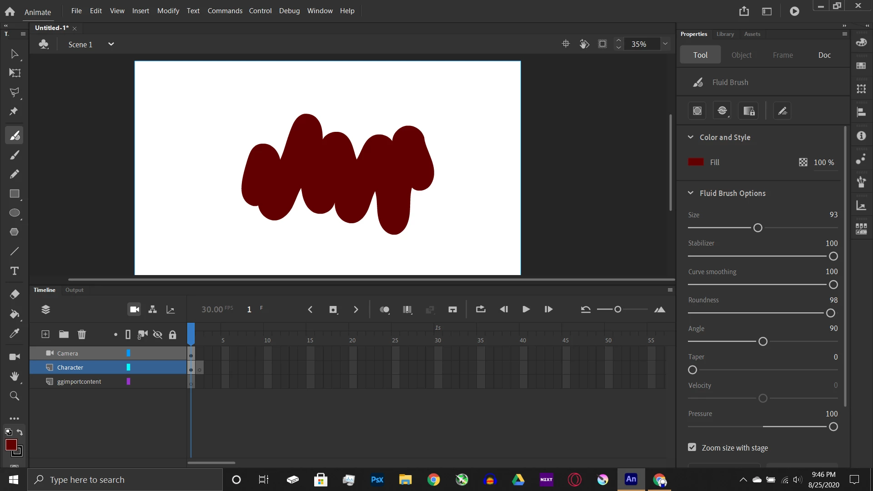Select the Eraser tool
This screenshot has height=491, width=873.
click(15, 295)
